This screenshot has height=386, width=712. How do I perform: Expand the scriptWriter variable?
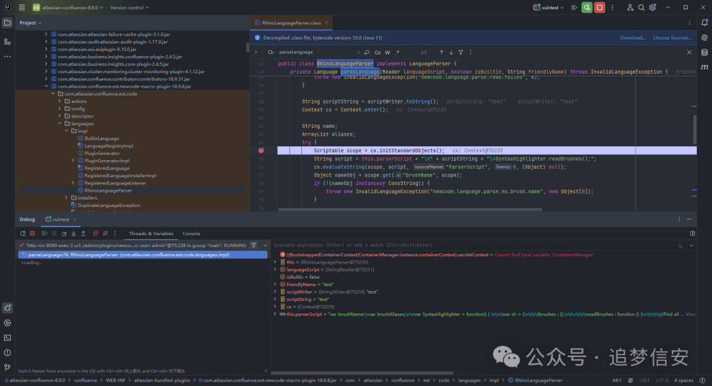pos(275,292)
